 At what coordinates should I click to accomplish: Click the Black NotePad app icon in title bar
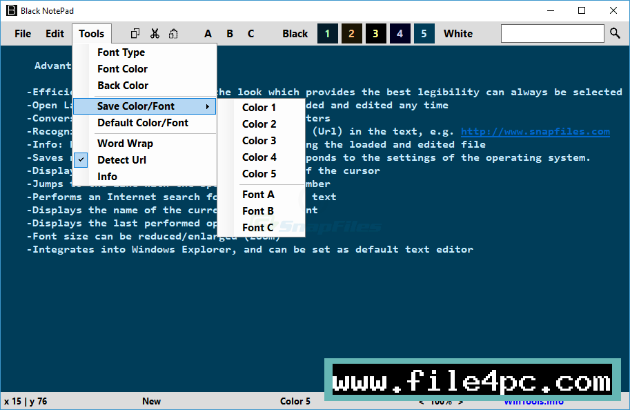12,10
